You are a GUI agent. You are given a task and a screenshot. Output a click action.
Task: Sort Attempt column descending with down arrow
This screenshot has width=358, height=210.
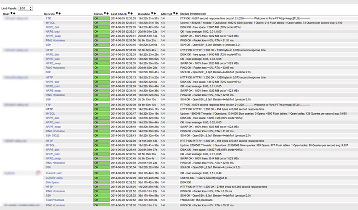tap(176, 14)
